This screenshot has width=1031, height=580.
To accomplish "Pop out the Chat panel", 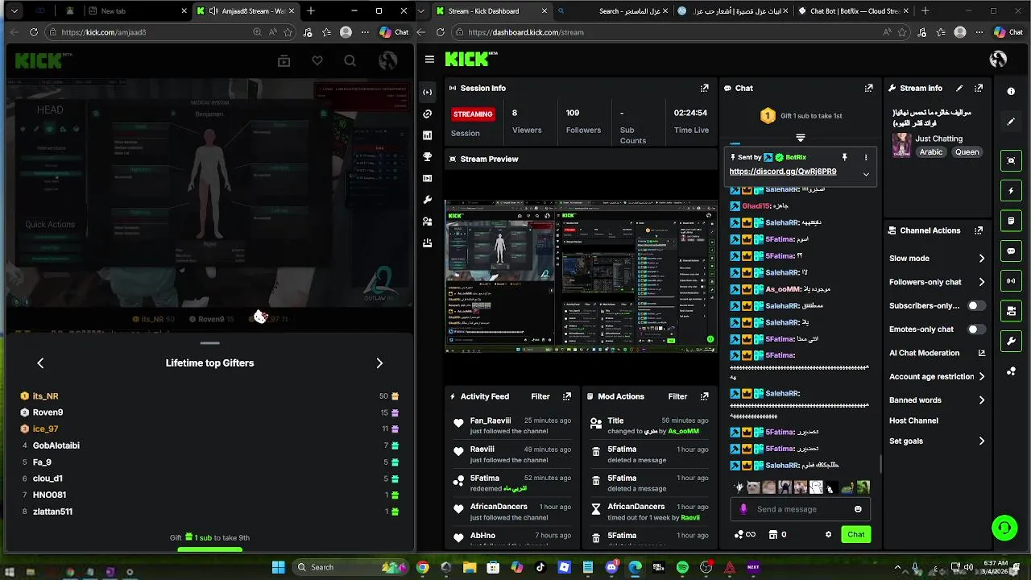I will pos(869,88).
